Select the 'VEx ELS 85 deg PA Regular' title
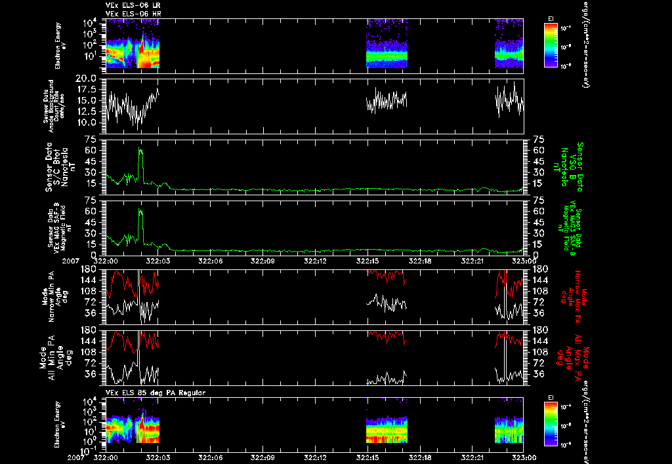This screenshot has height=464, width=672. tap(156, 393)
